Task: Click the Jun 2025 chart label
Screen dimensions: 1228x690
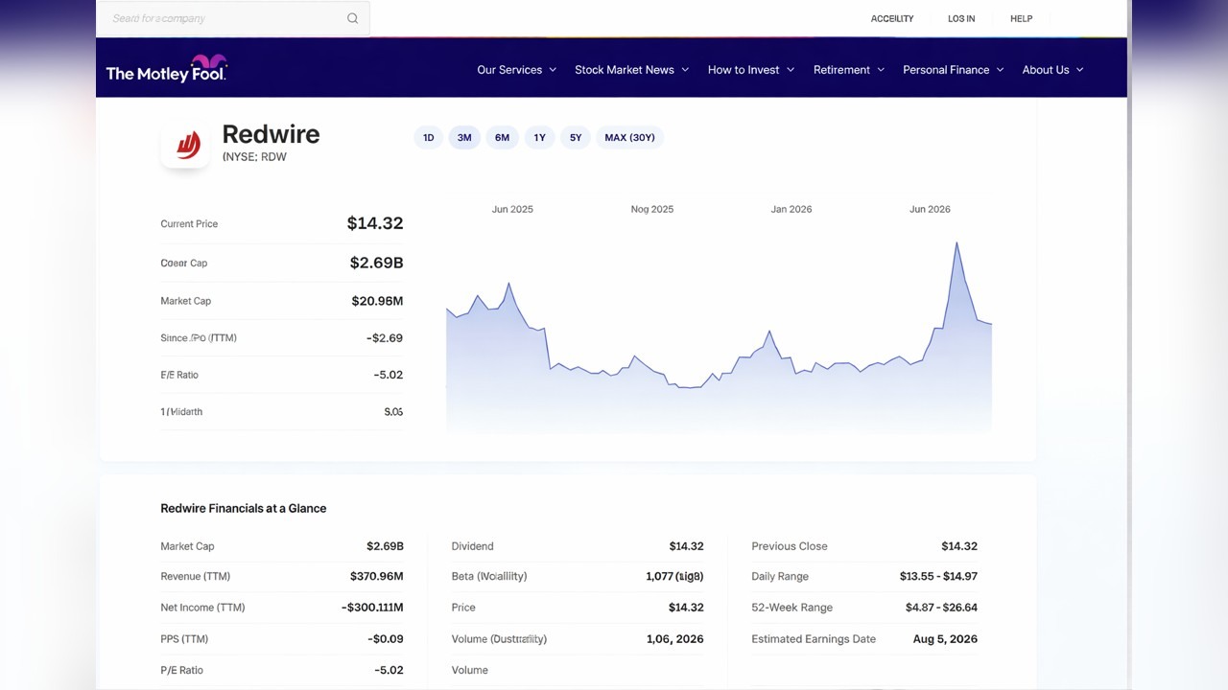Action: 512,209
